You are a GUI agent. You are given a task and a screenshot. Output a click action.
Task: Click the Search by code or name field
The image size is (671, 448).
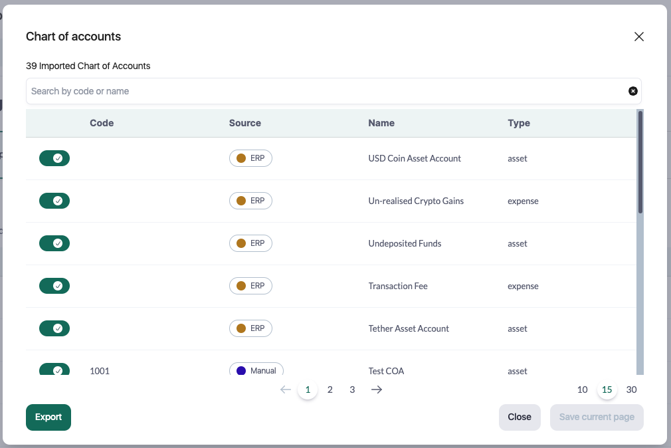coord(334,91)
